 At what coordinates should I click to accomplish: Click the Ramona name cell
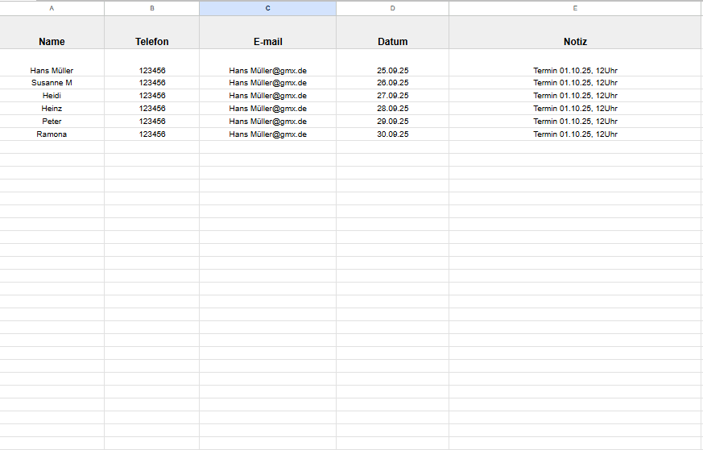[52, 134]
